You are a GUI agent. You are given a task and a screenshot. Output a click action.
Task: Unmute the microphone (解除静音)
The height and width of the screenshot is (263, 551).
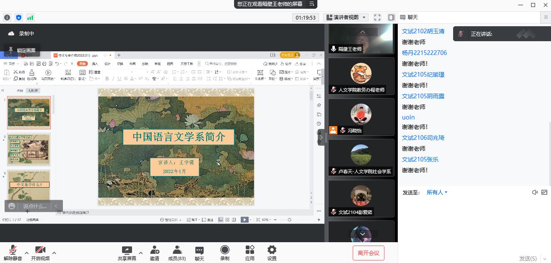[x=13, y=251]
